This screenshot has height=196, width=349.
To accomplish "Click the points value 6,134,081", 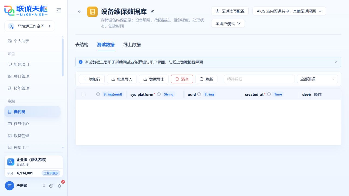I will [25, 173].
